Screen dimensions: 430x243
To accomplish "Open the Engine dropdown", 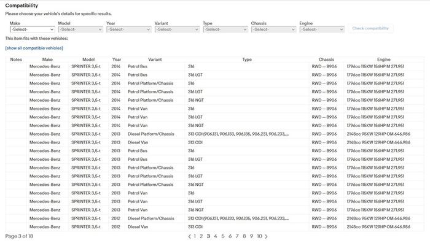I will tap(322, 29).
